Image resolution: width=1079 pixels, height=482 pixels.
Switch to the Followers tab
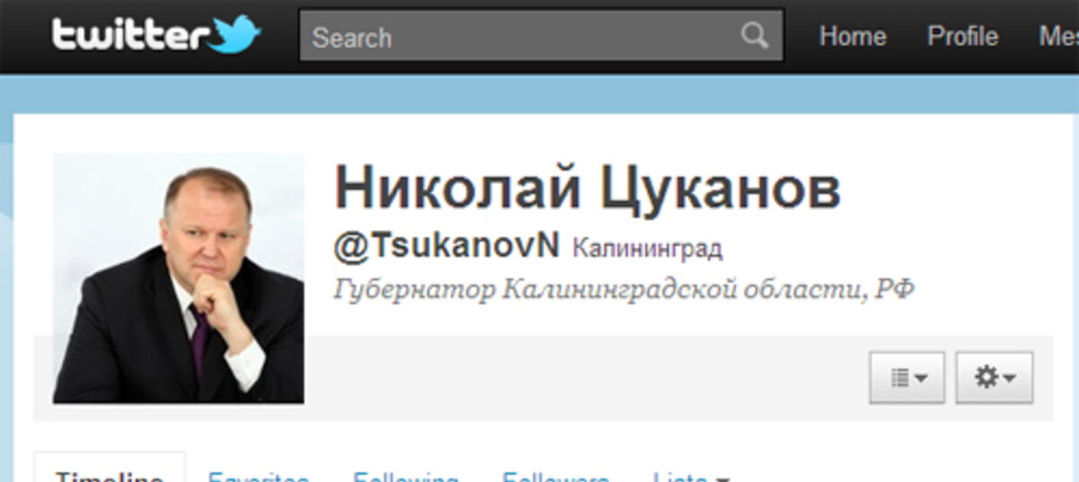pyautogui.click(x=556, y=475)
